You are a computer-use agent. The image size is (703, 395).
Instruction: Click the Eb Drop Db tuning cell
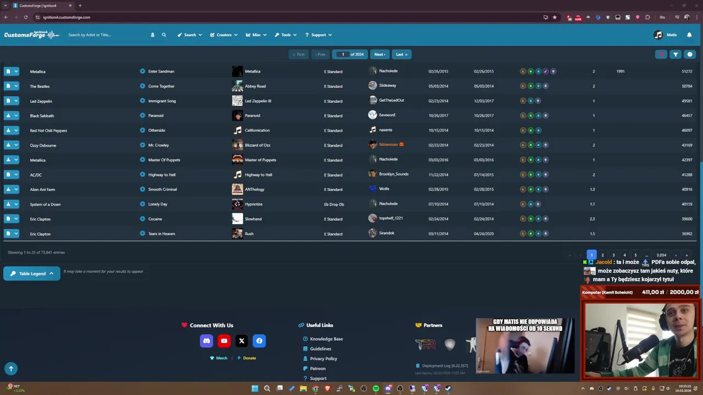334,205
